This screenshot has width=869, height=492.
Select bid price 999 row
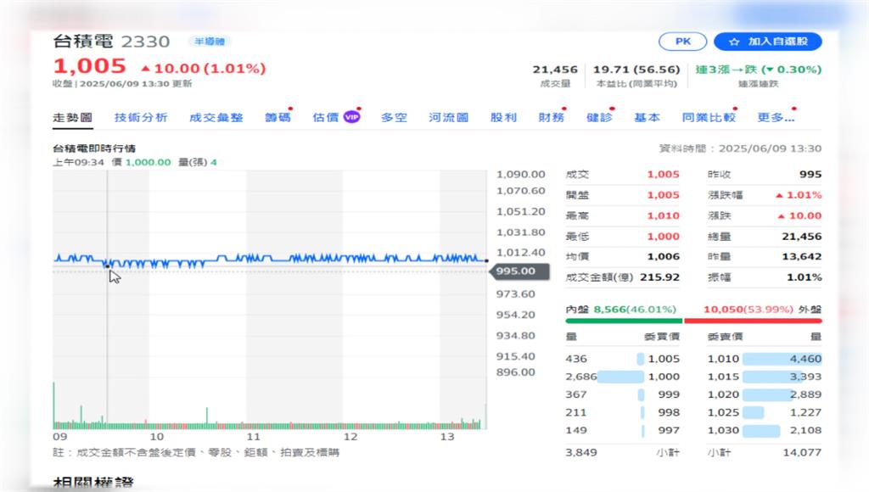[x=622, y=394]
